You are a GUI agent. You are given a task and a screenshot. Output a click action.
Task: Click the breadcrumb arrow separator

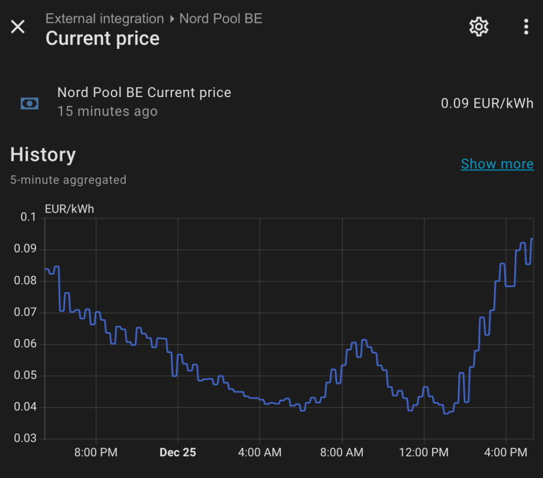pos(172,19)
